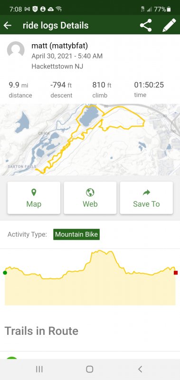The image size is (180, 380).
Task: Tap the pencil edit icon
Action: pos(169,25)
